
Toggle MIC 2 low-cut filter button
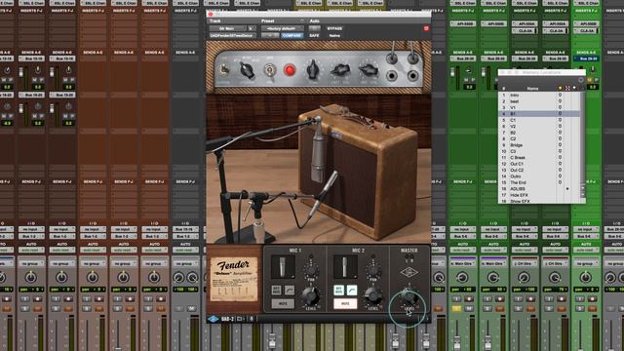coord(352,291)
